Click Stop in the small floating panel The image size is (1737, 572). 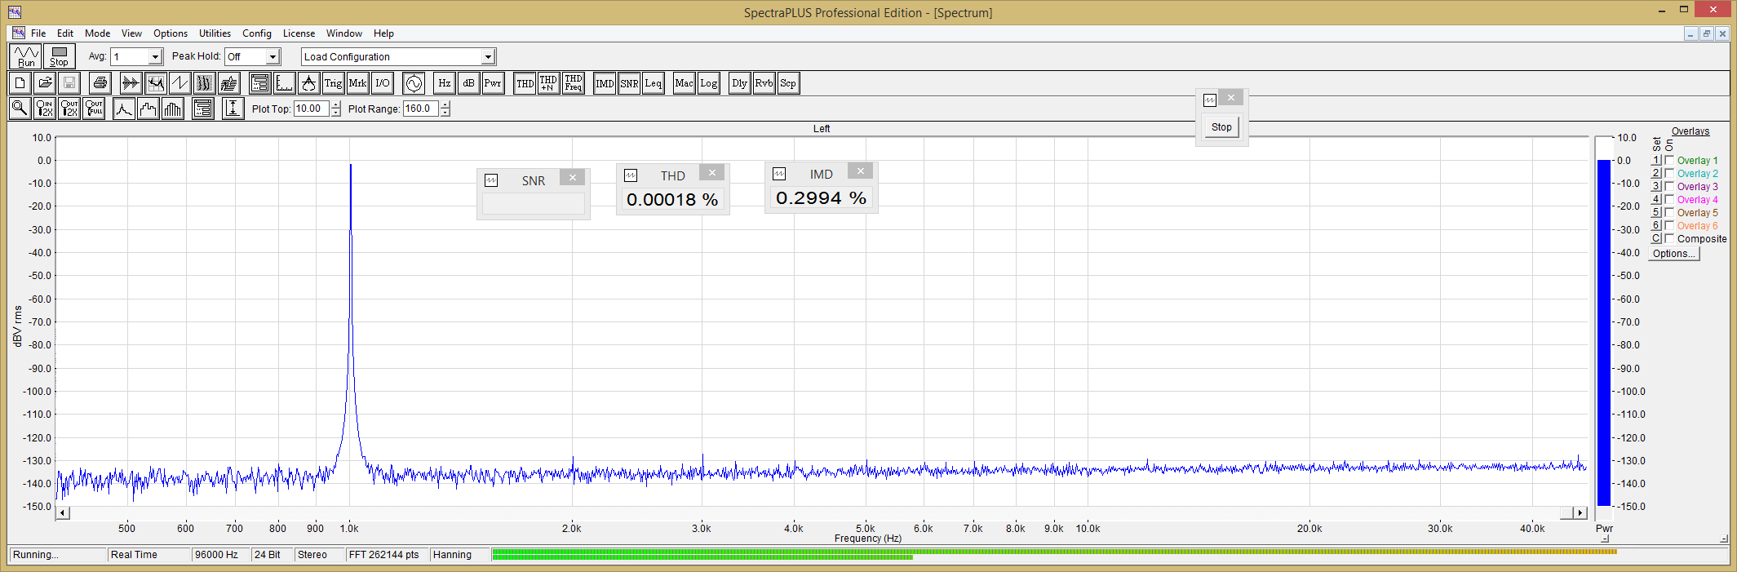coord(1221,127)
